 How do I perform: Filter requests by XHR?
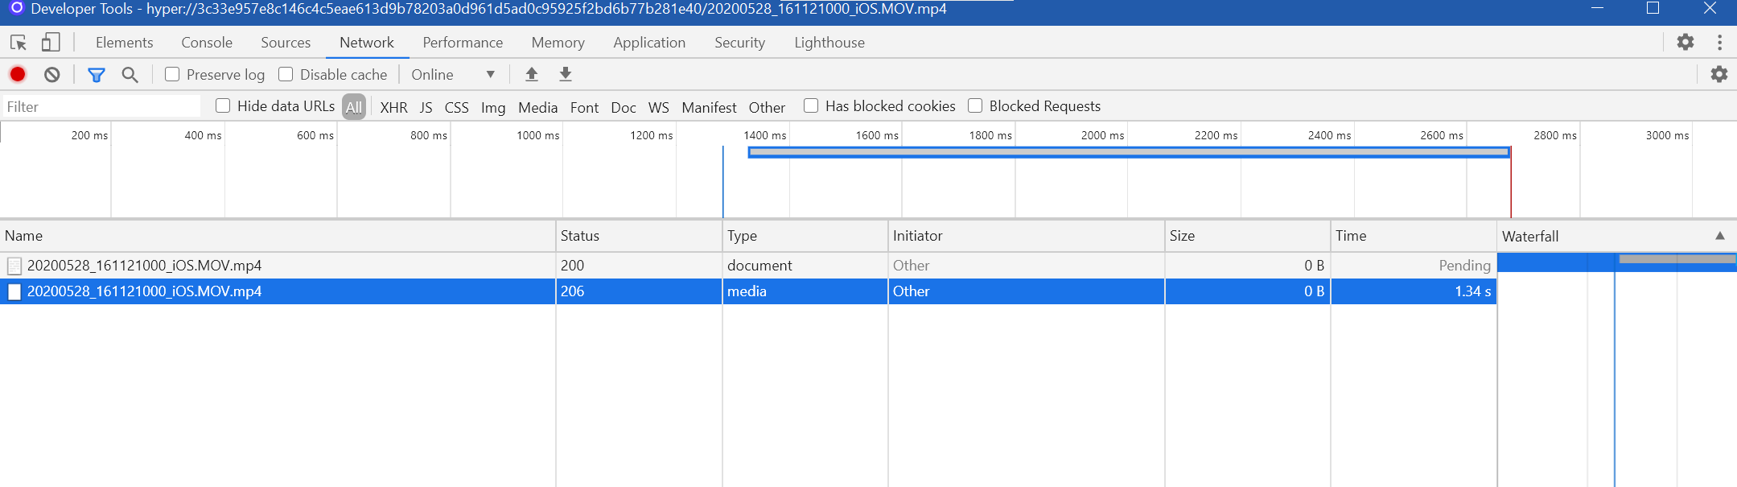click(x=393, y=107)
